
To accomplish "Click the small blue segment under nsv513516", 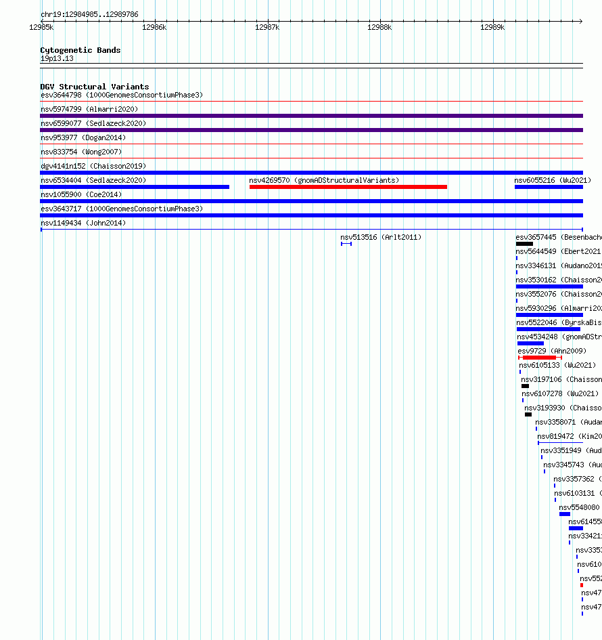I will (346, 244).
